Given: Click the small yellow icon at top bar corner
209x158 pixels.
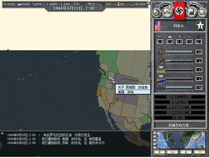Looking at the screenshot, I should coord(148,3).
